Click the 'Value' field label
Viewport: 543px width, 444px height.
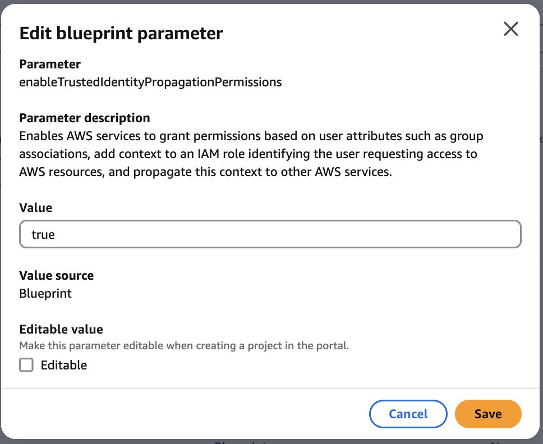click(x=35, y=208)
